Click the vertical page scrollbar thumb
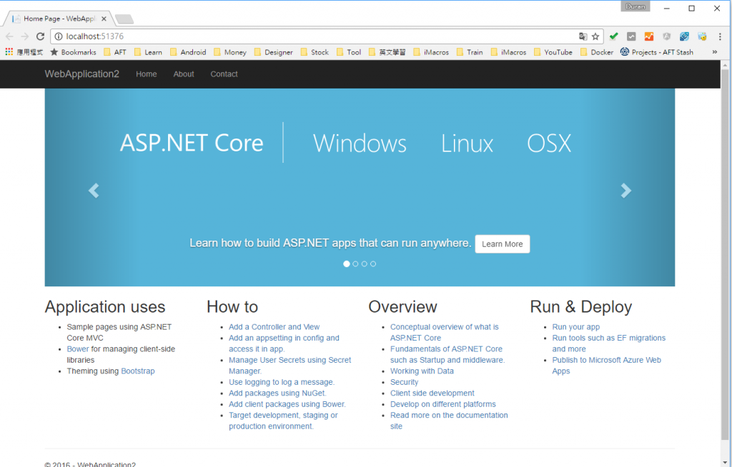Screen dimensions: 732x467 [725, 254]
